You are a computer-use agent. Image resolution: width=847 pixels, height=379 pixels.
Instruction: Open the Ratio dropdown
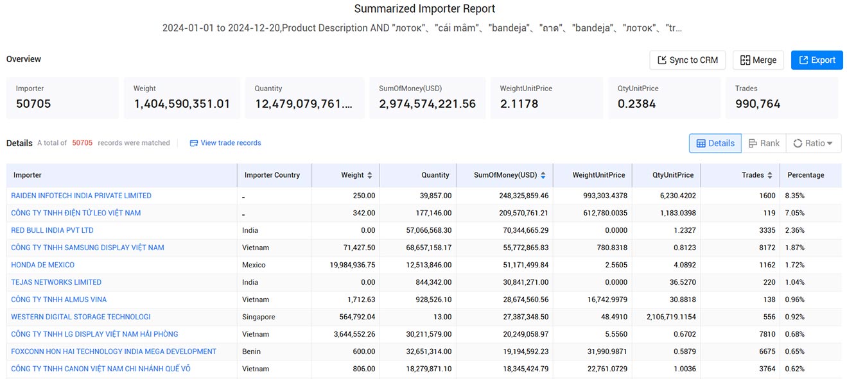[x=814, y=144]
